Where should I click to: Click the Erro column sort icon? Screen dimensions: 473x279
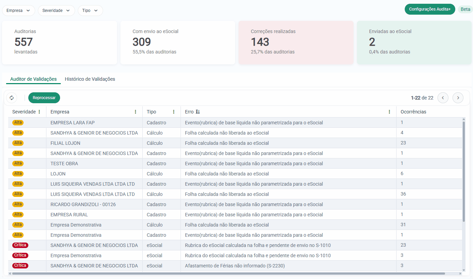pos(198,112)
